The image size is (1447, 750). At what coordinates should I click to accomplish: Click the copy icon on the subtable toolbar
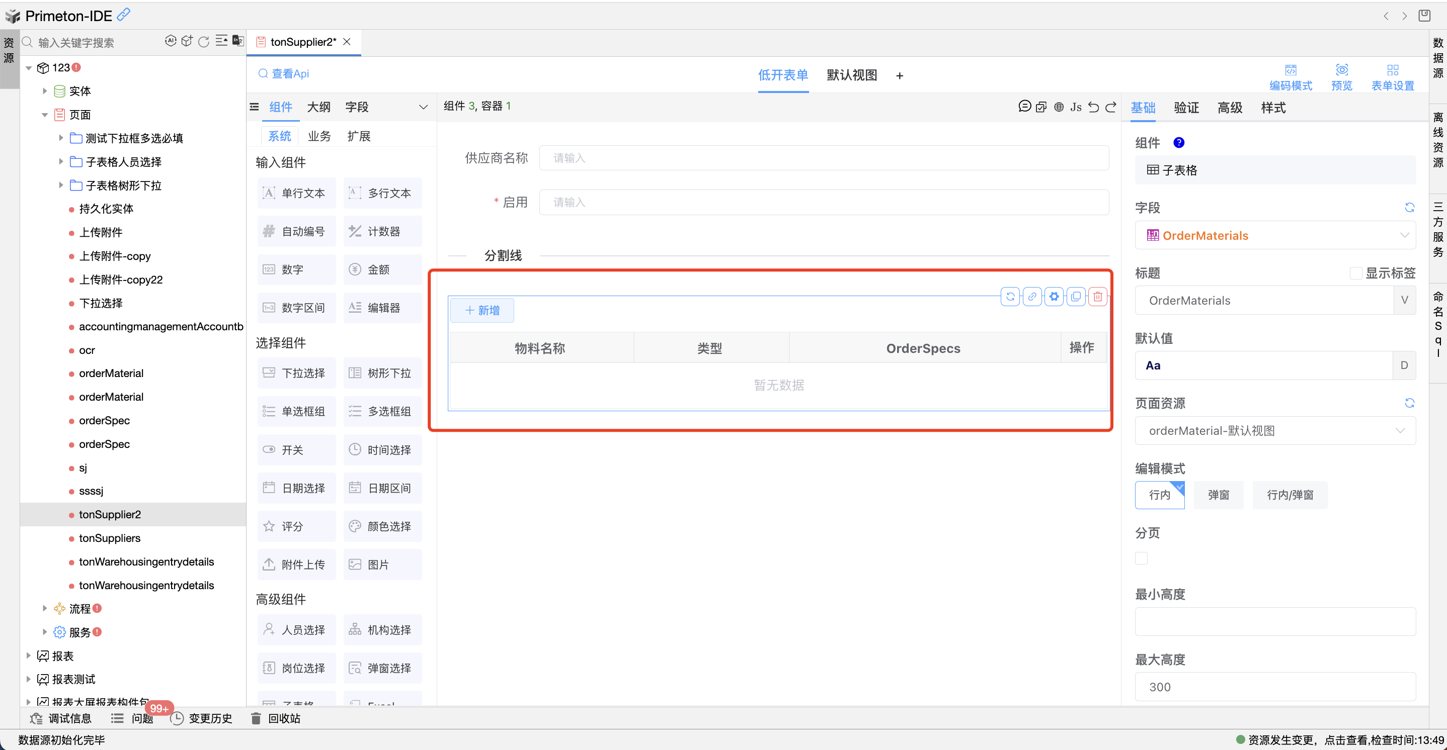1075,297
